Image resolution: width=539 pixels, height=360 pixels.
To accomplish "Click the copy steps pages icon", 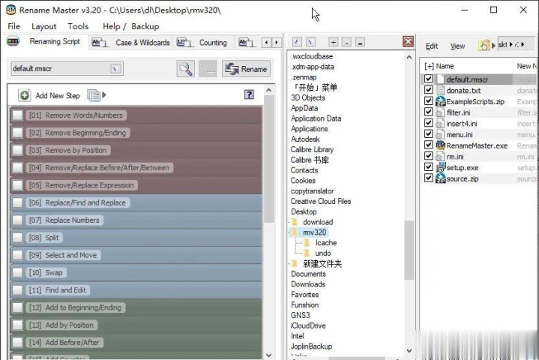I will pos(94,95).
